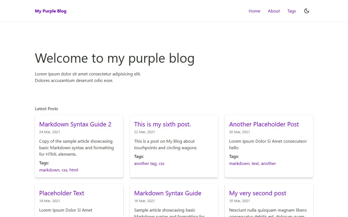Select the html tag link

click(74, 170)
